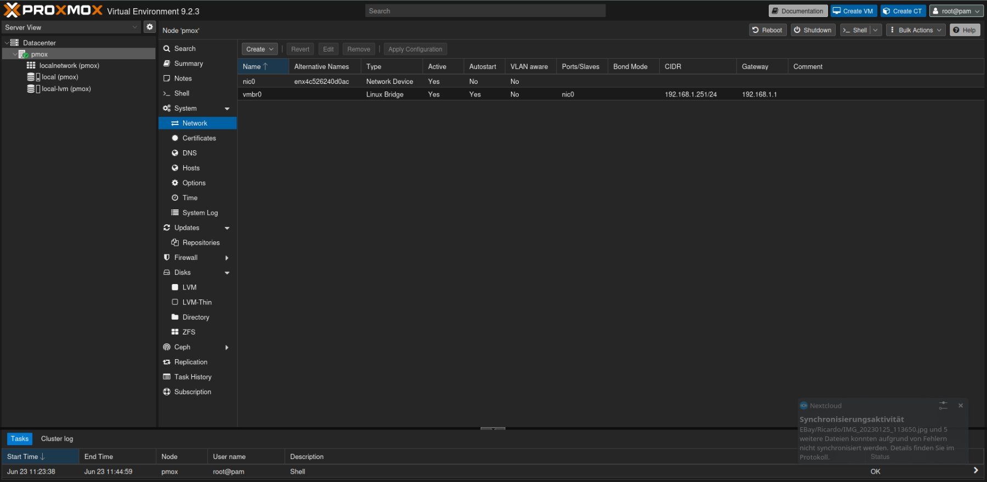The width and height of the screenshot is (987, 482).
Task: Collapse the Datacenter tree node
Action: [7, 43]
